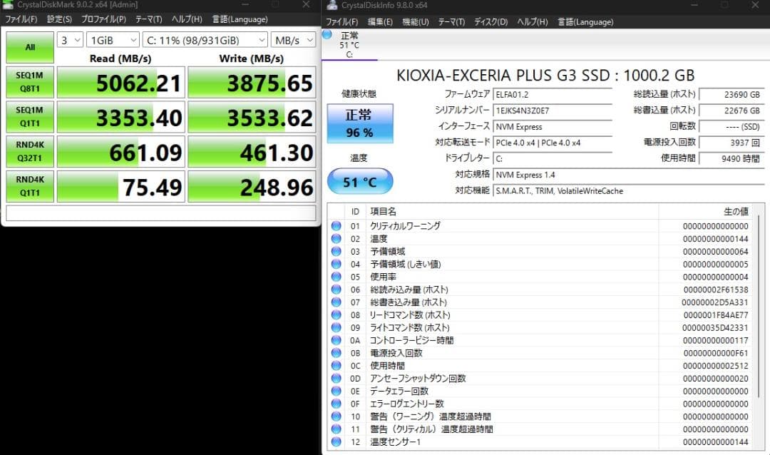The image size is (770, 455).
Task: Click the RND4K Q32T1 write result 461.30
Action: tap(252, 151)
